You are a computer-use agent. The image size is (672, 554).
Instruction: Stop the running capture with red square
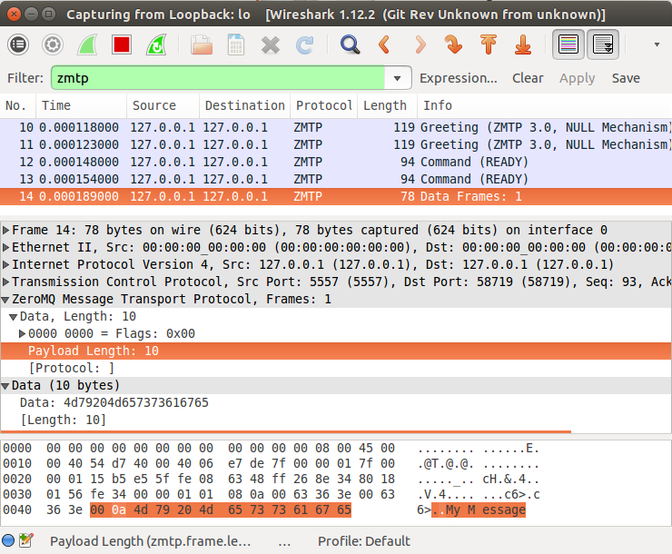click(122, 45)
